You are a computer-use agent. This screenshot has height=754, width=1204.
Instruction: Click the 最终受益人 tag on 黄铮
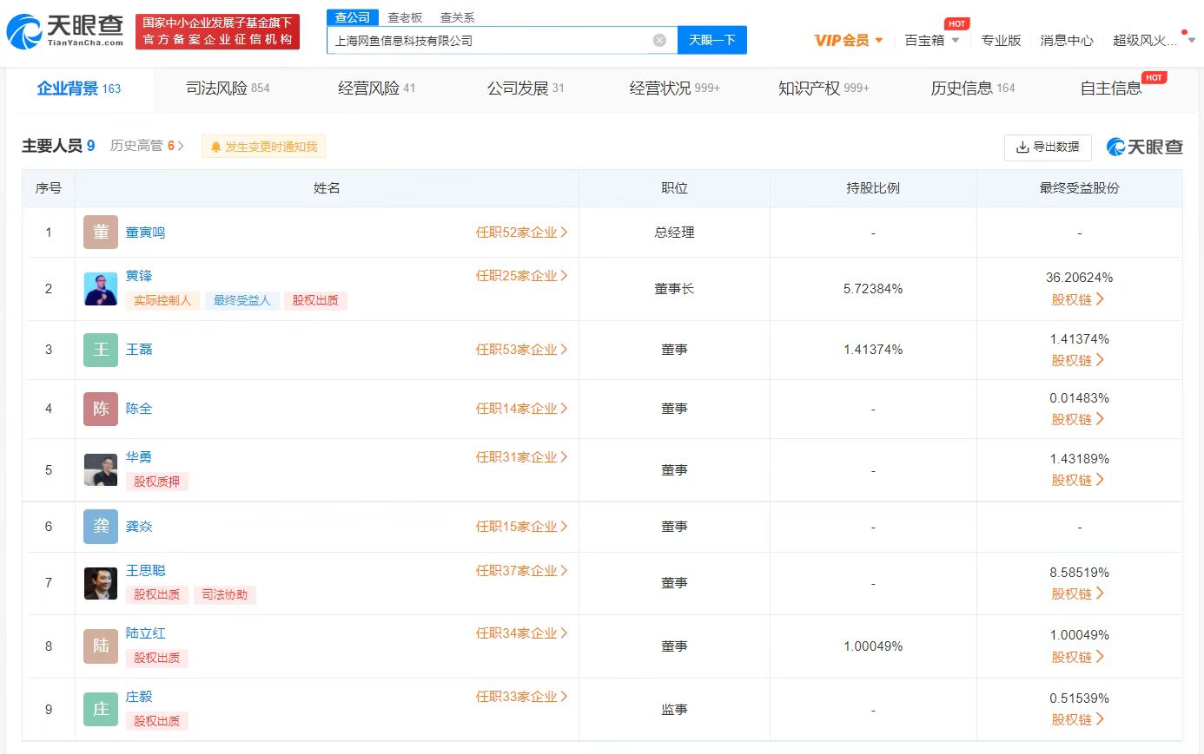241,300
